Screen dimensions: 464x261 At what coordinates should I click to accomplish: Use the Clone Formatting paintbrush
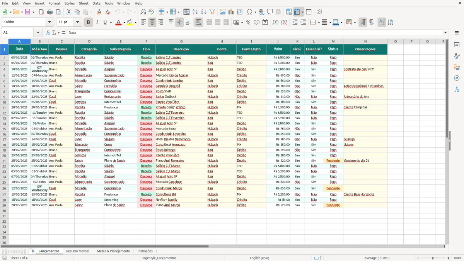99,12
